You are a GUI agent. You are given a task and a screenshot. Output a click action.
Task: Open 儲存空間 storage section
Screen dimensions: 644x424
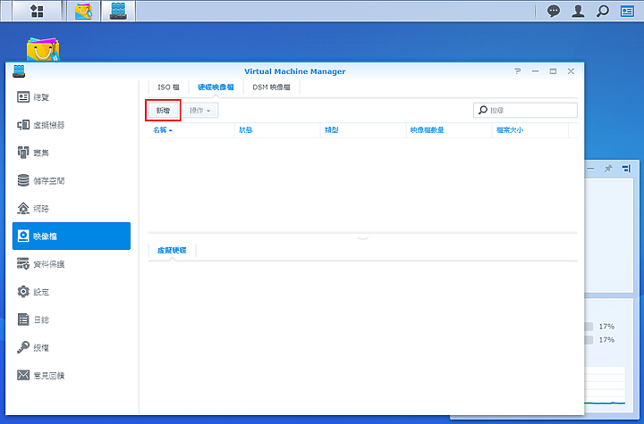coord(72,181)
